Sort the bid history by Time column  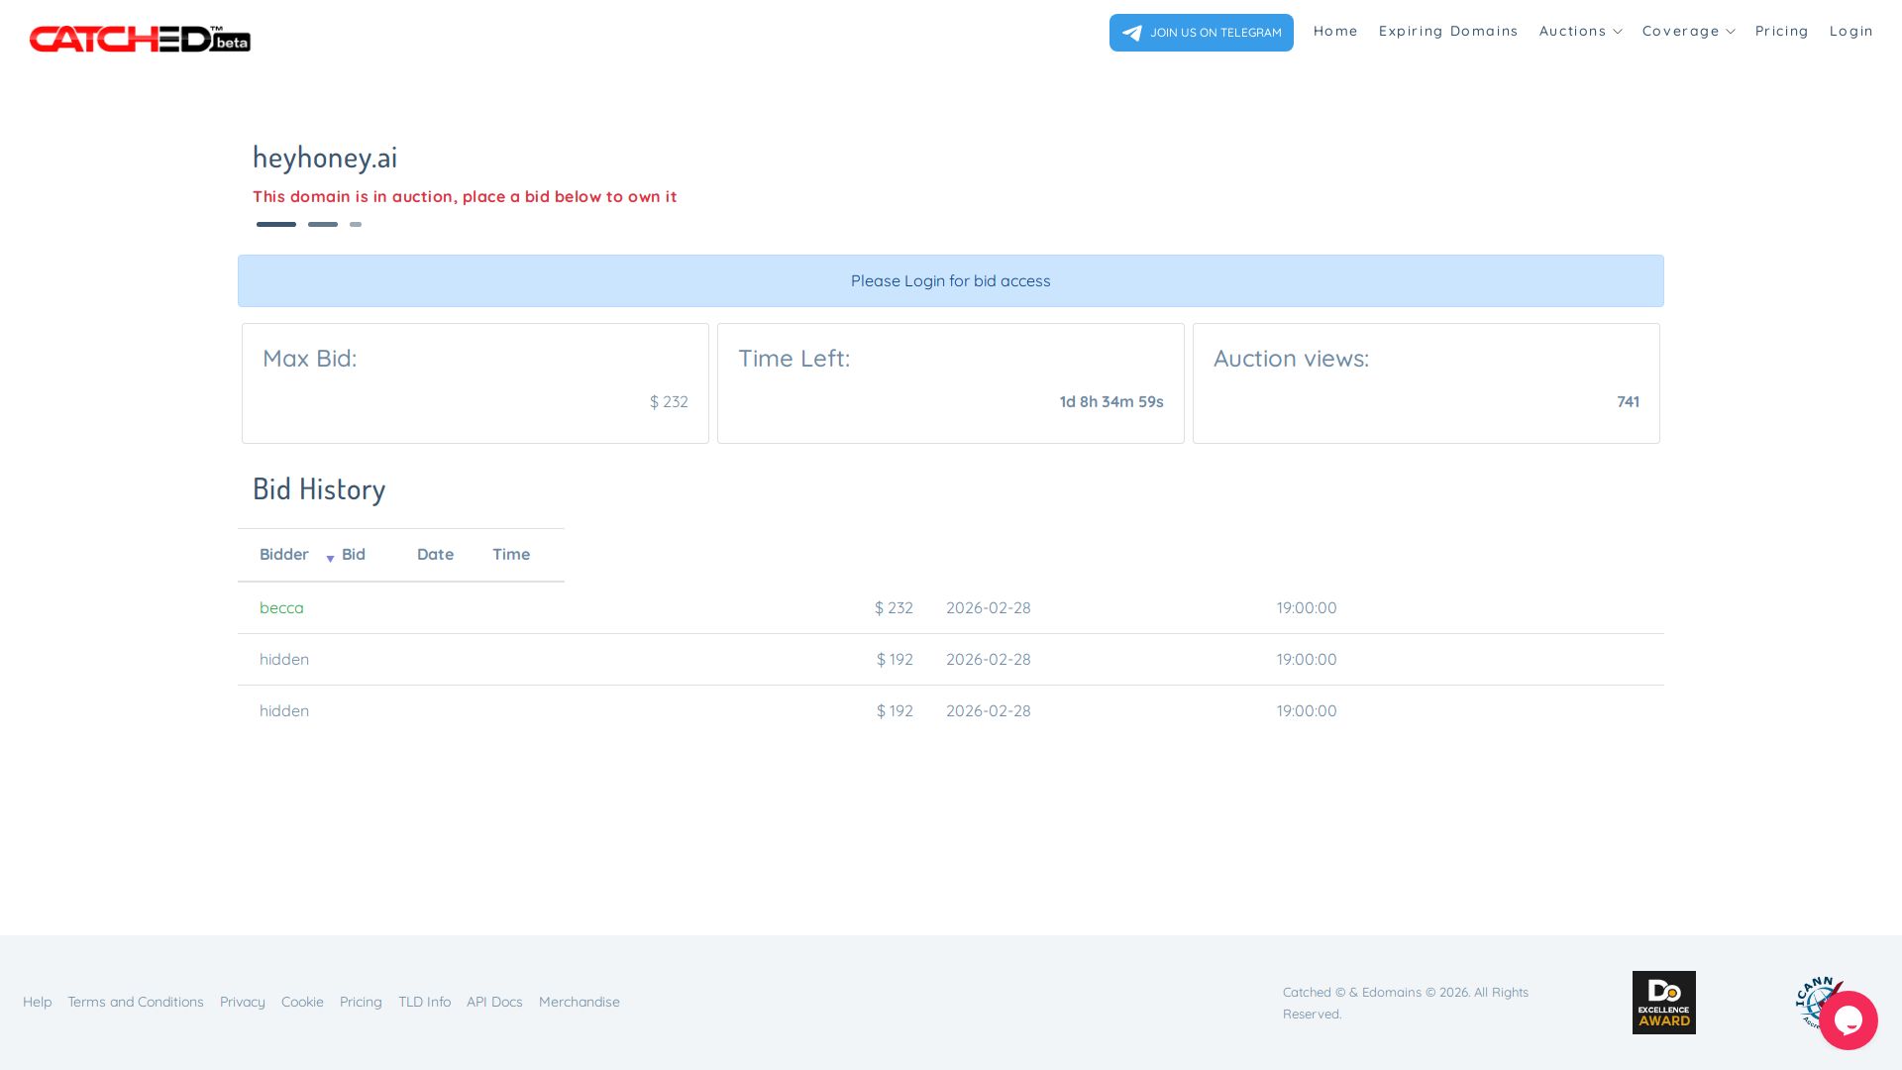511,555
